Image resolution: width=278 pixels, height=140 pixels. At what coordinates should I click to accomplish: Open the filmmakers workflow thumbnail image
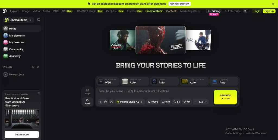[x=22, y=119]
